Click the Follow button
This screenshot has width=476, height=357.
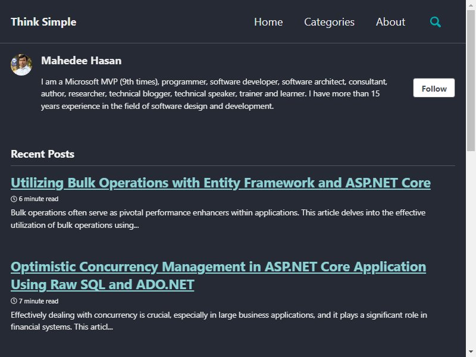tap(434, 88)
